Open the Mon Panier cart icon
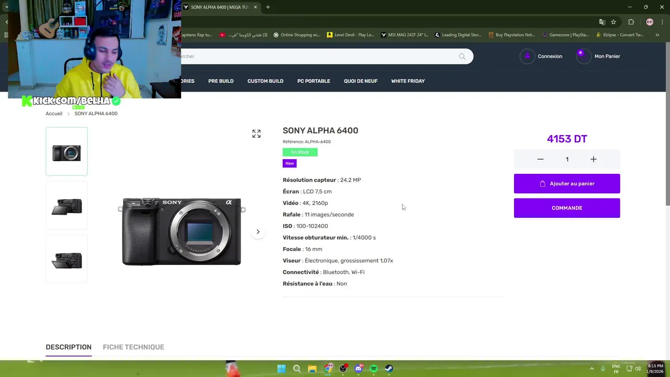The width and height of the screenshot is (670, 377). click(x=583, y=56)
